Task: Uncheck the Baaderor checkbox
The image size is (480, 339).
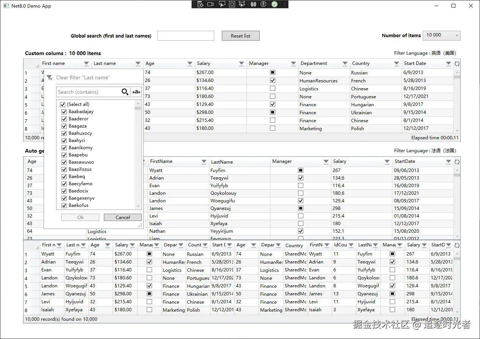Action: point(64,119)
